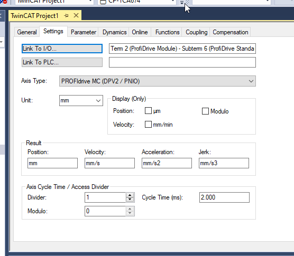294x256 pixels.
Task: Increase the Modulo spinner value
Action: point(130,209)
